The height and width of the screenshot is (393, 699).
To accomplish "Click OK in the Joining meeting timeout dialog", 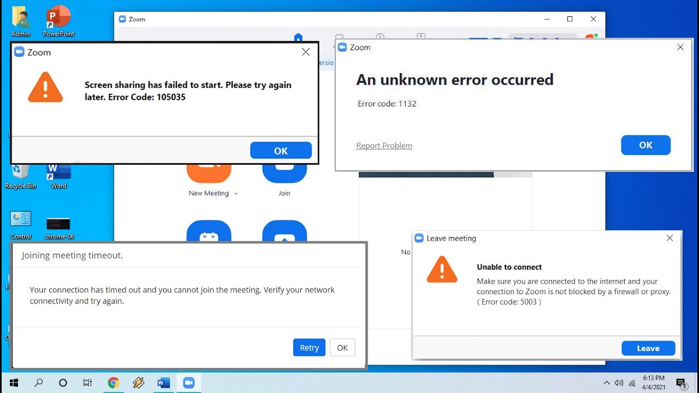I will pos(342,348).
